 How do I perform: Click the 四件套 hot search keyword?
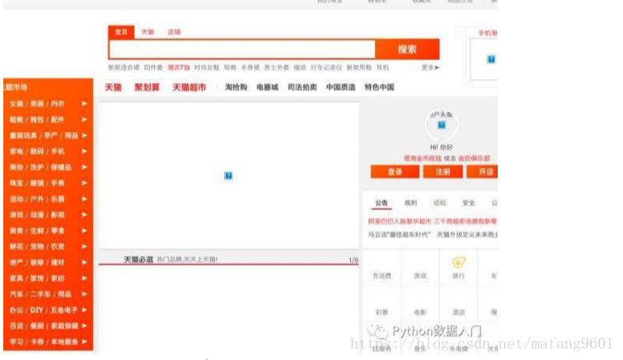click(x=153, y=68)
